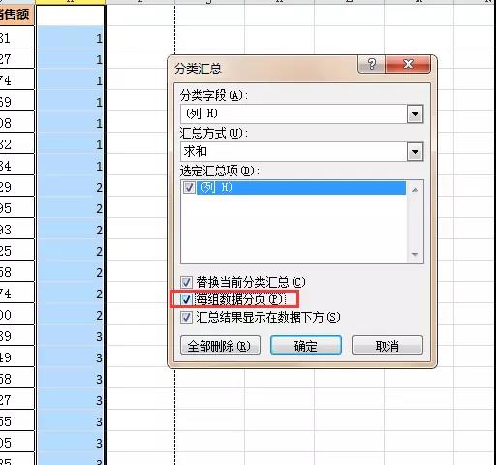
Task: Select column H cell beside value ending 29
Action: pyautogui.click(x=71, y=186)
